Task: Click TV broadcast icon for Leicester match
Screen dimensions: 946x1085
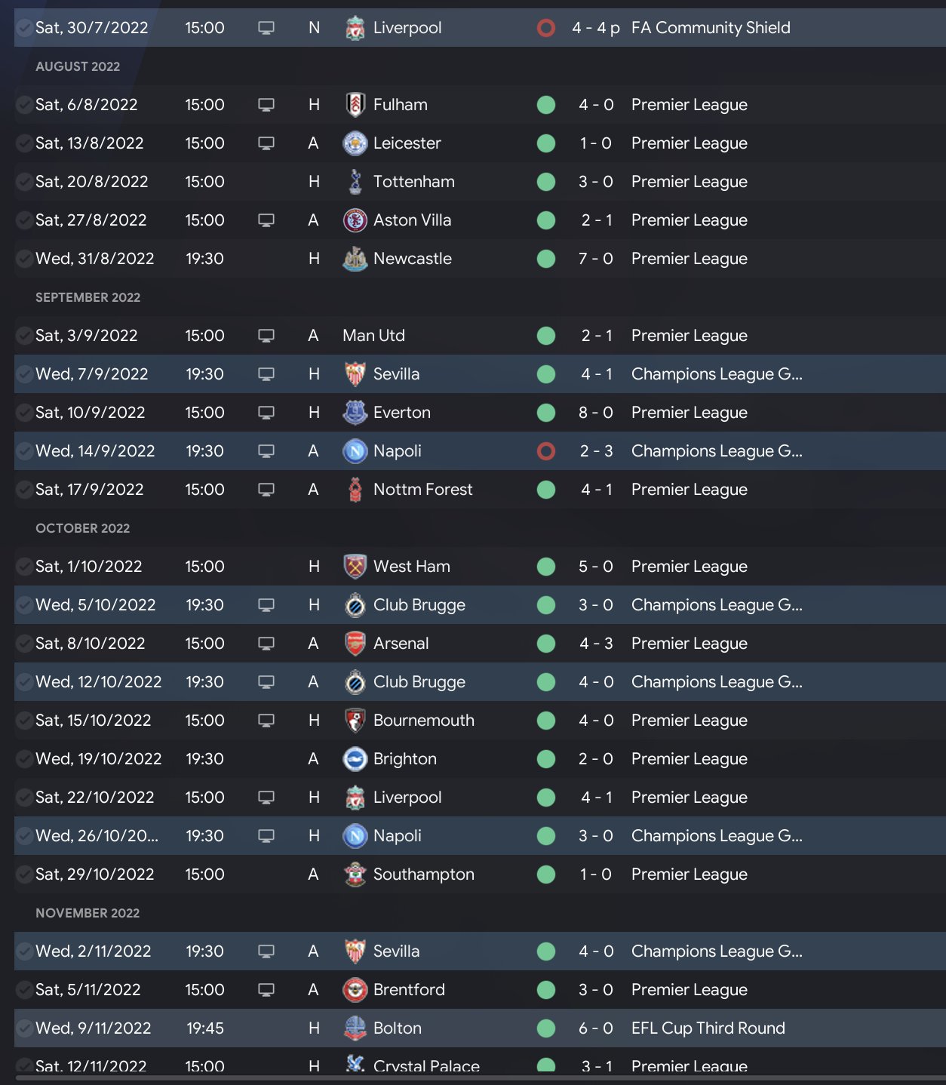Action: 266,143
